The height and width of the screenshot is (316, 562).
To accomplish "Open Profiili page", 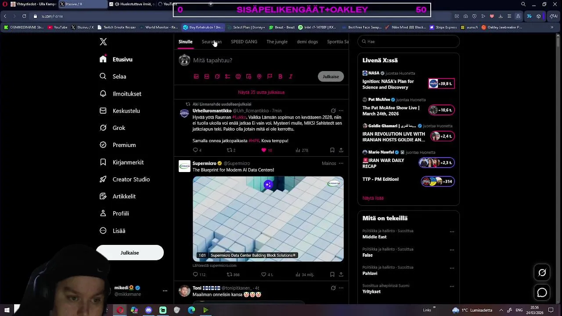I will 115,213.
